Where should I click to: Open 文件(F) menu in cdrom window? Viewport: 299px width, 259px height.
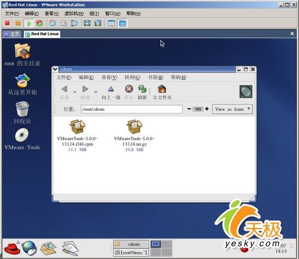tap(64, 77)
